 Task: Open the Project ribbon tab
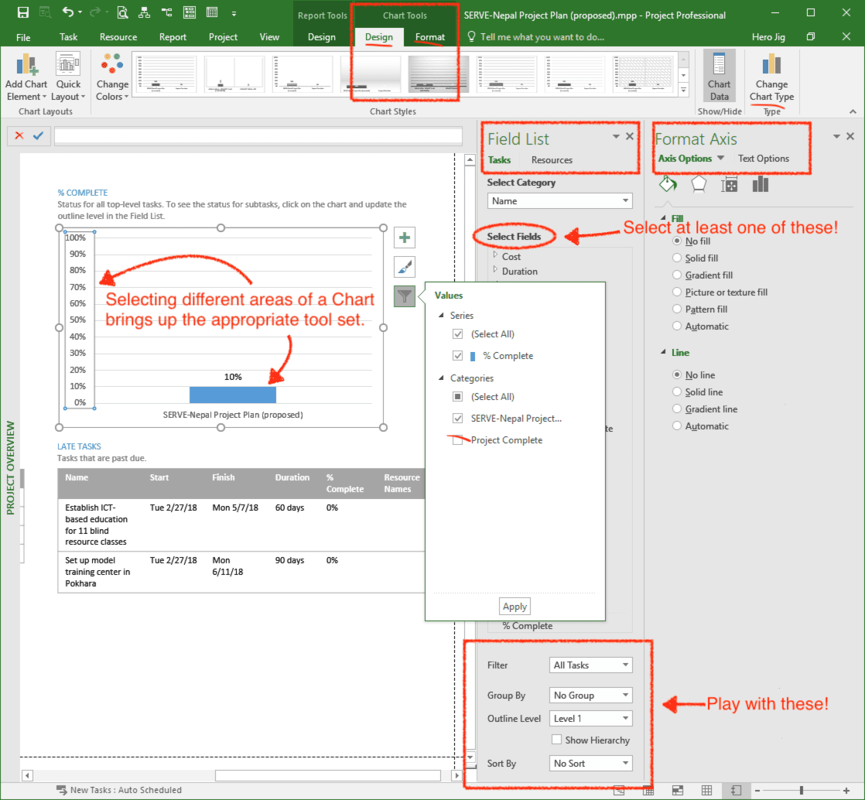point(223,37)
